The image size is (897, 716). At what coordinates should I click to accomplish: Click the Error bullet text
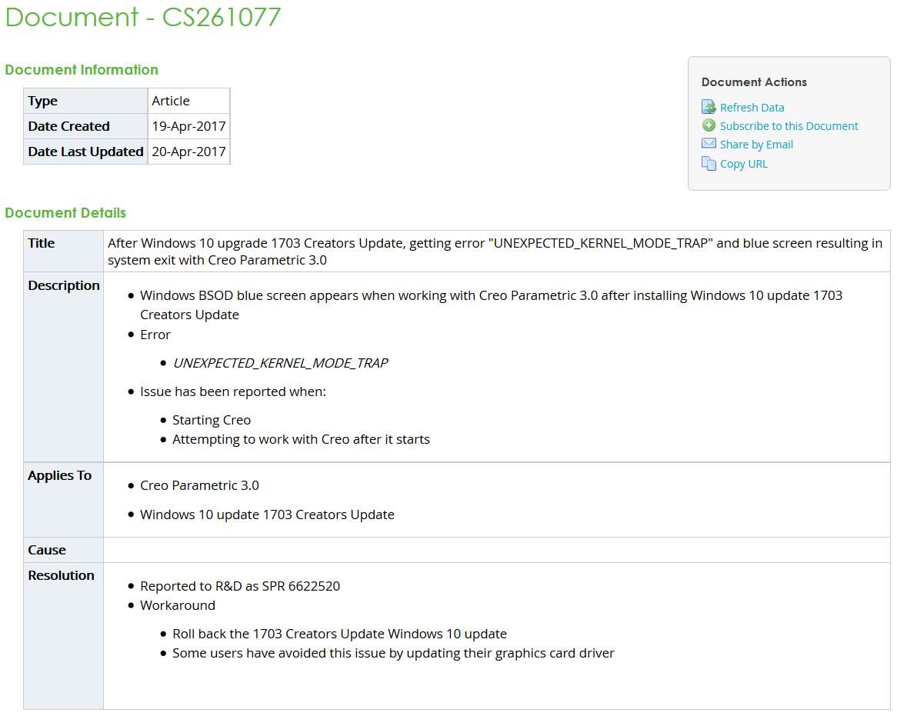155,335
